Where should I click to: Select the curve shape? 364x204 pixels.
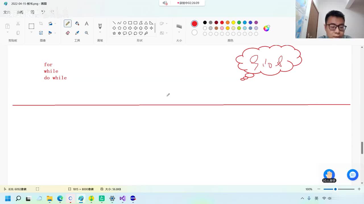(119, 23)
